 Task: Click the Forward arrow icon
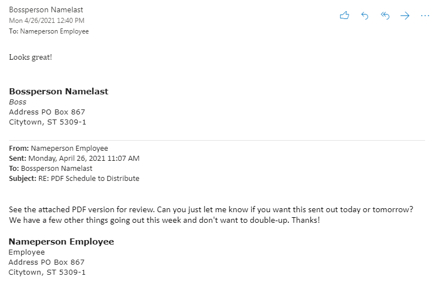tap(405, 16)
